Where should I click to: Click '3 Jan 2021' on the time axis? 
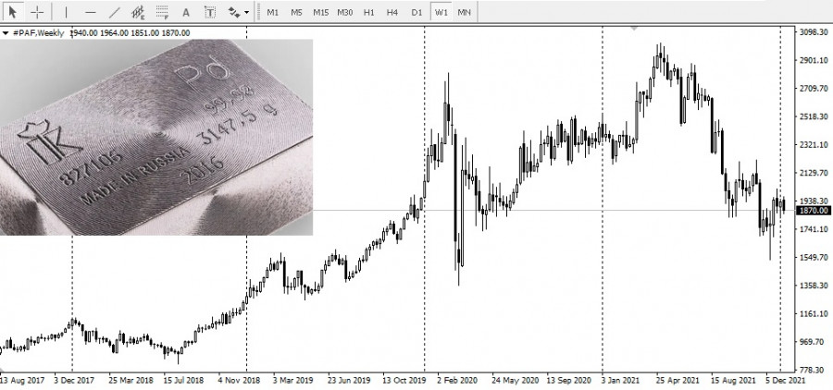pos(622,381)
